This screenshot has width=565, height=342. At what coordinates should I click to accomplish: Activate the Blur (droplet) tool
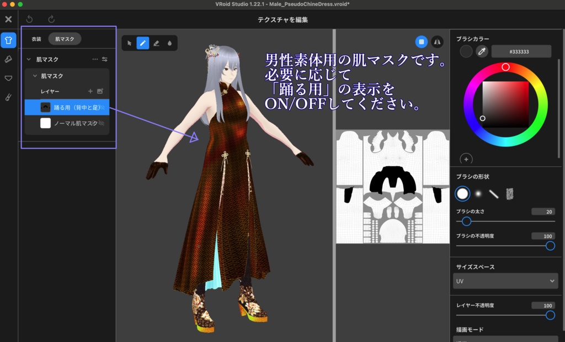click(x=170, y=43)
